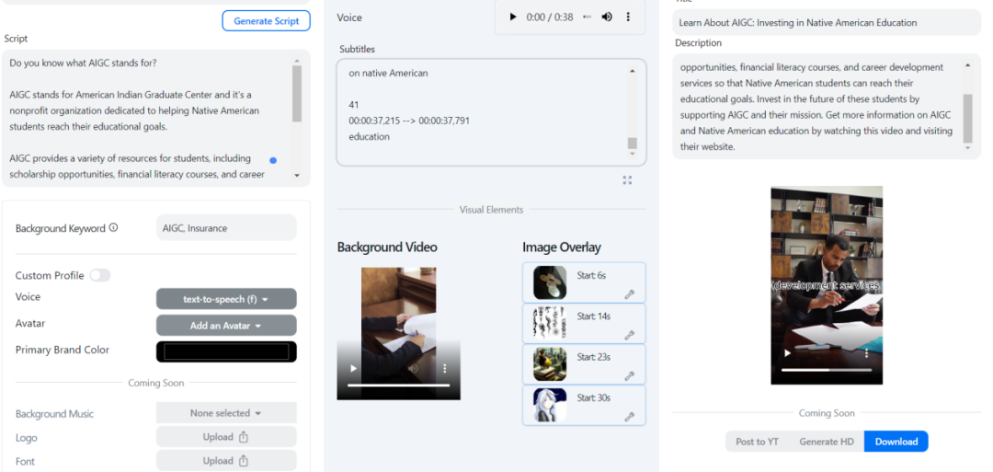993x472 pixels.
Task: Expand subtitles box with fullscreen icon
Action: [x=627, y=180]
